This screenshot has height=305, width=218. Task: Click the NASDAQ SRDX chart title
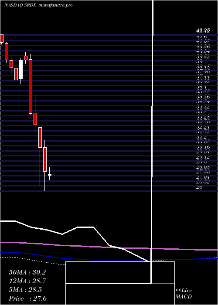coord(38,5)
